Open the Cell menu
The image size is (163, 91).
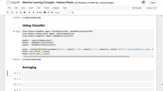pyautogui.click(x=39, y=8)
